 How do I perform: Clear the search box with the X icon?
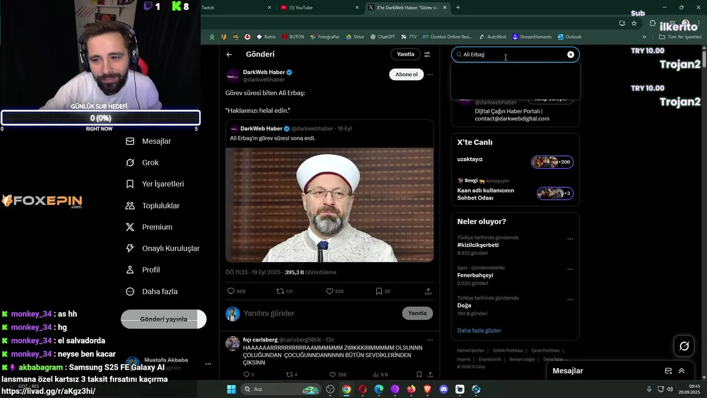pos(571,54)
